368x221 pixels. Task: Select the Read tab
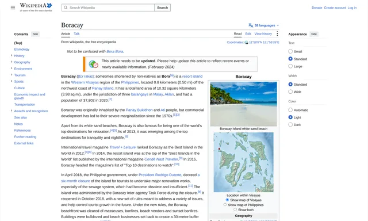(x=237, y=34)
